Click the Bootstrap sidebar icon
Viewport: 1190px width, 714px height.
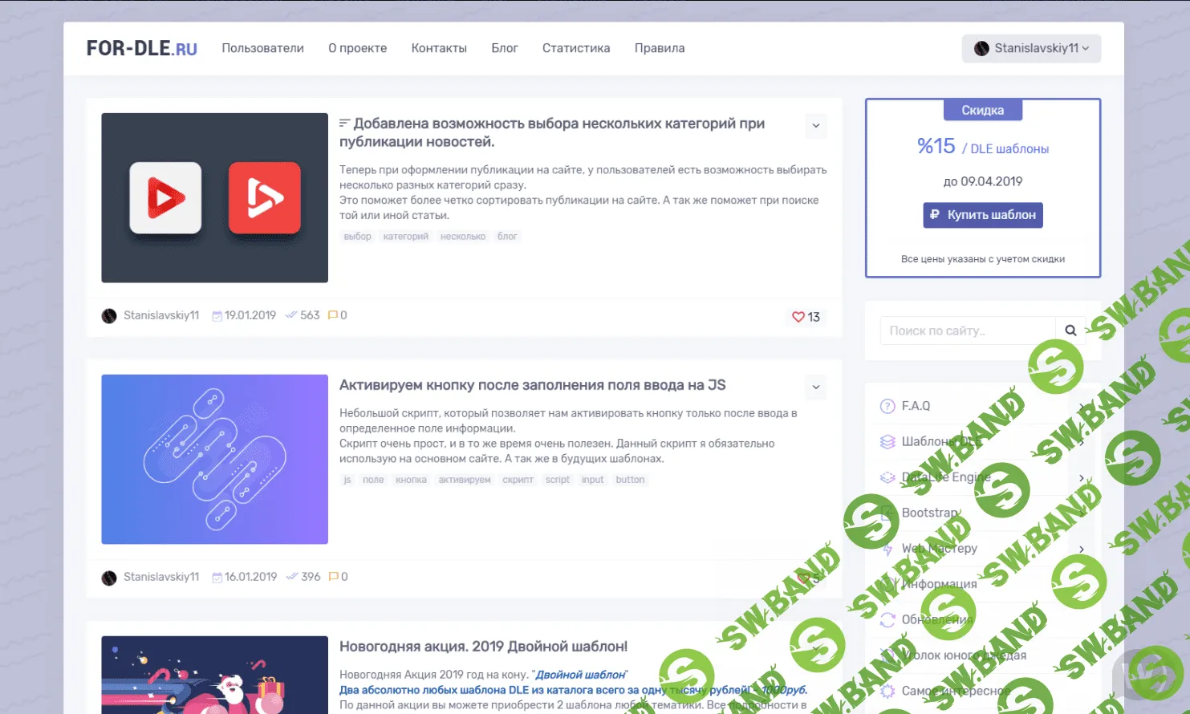[x=887, y=512]
